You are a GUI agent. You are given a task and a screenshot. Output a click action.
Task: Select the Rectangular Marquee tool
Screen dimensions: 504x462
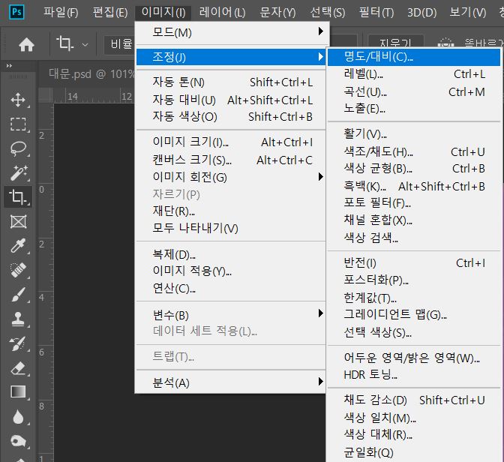tap(18, 124)
